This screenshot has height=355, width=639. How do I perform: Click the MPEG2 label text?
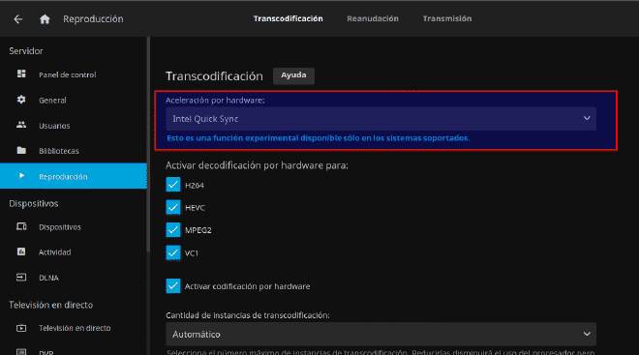[x=198, y=230]
